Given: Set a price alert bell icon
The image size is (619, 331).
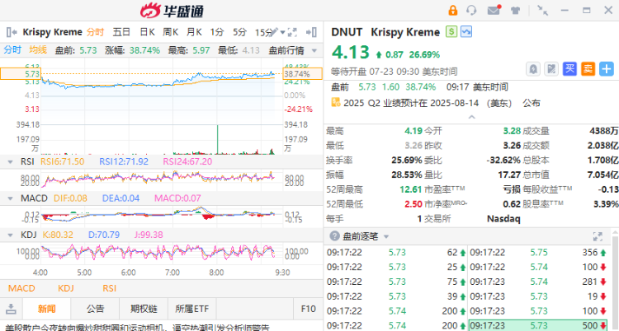Looking at the screenshot, I should coord(533,69).
